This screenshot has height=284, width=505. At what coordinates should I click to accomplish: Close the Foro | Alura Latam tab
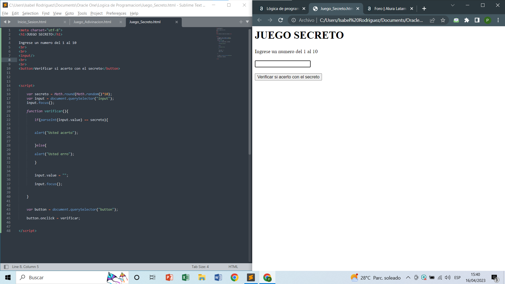[412, 9]
